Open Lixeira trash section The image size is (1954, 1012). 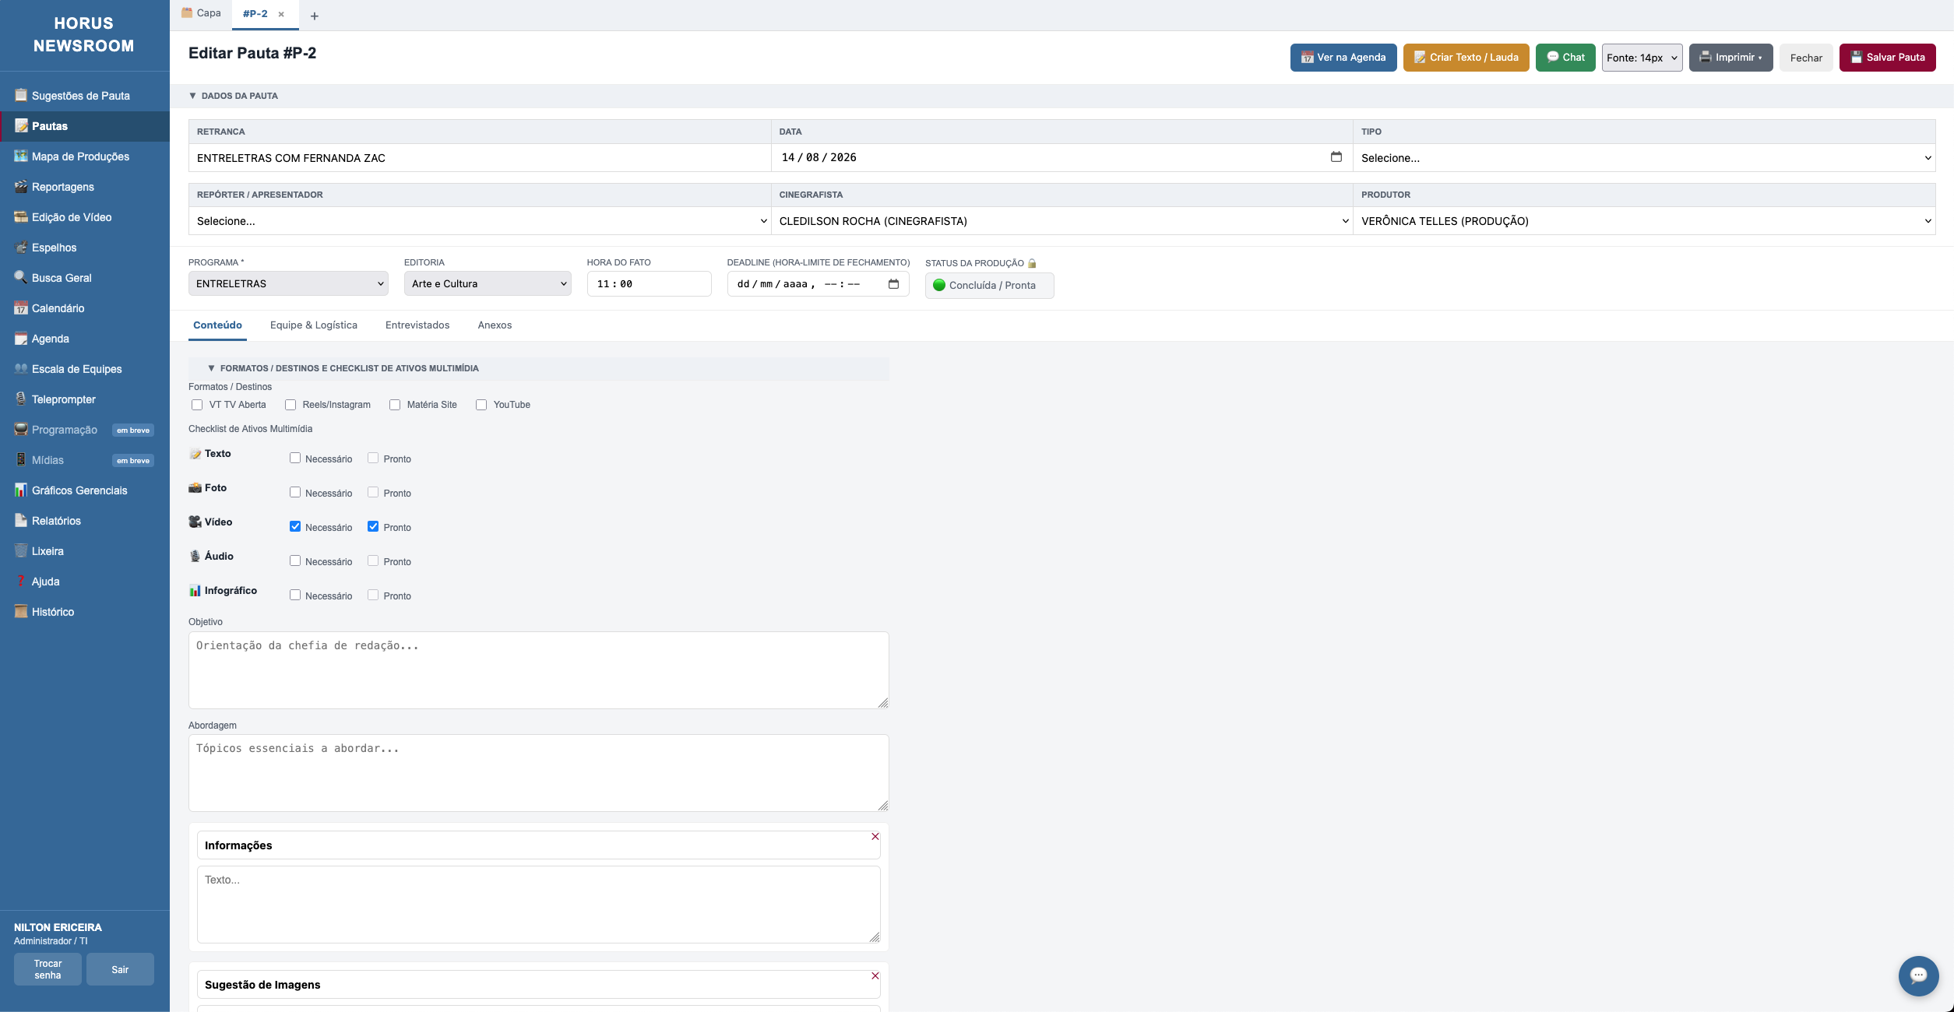(x=84, y=551)
